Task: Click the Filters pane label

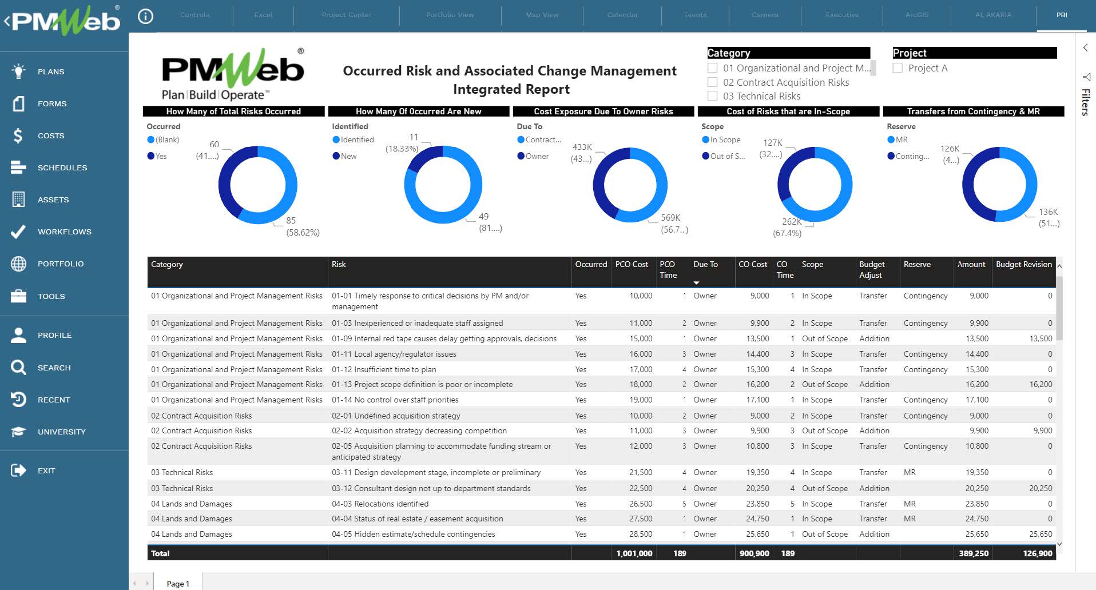Action: pos(1085,102)
